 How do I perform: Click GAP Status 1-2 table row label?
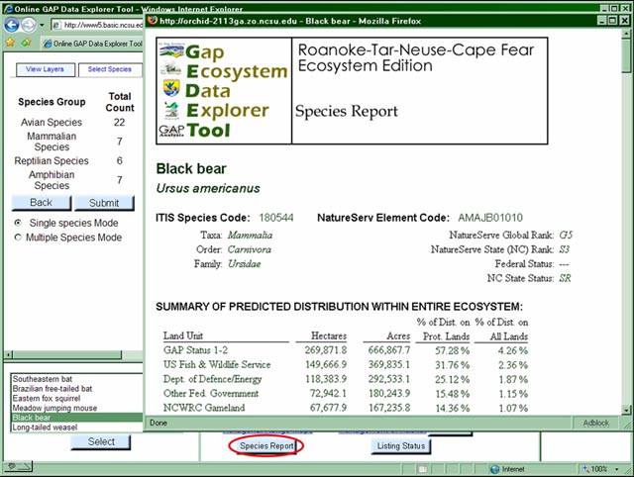coord(195,349)
